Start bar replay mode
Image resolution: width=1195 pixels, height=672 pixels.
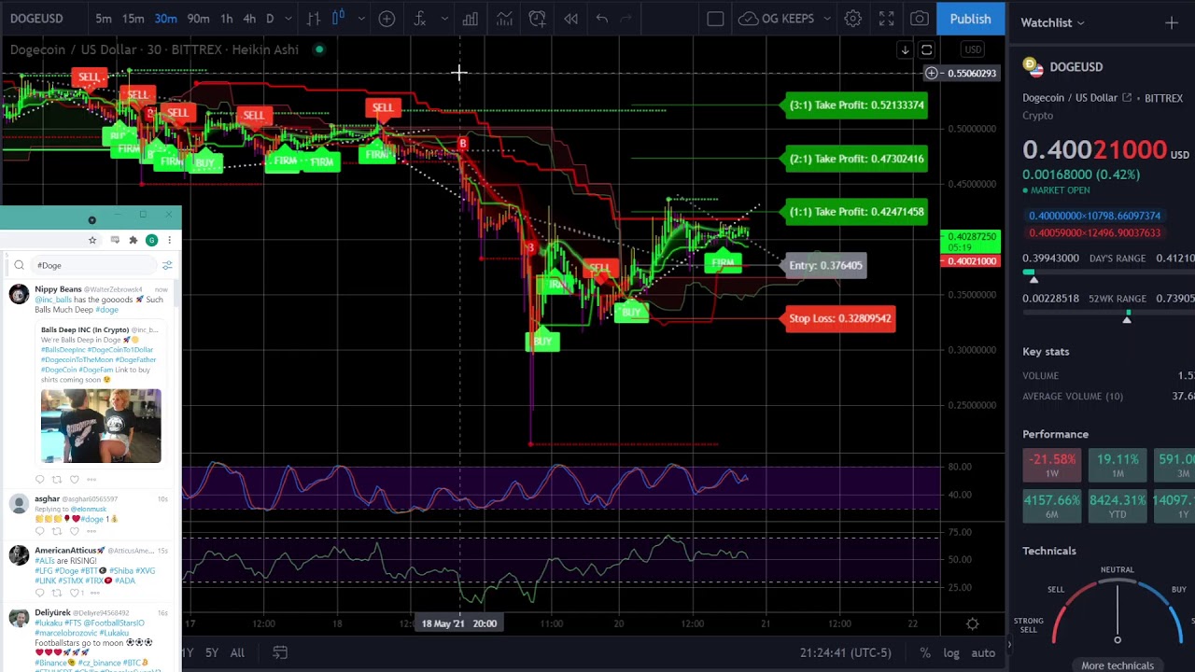tap(570, 19)
